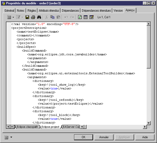Click the Annuler button

coord(104,137)
